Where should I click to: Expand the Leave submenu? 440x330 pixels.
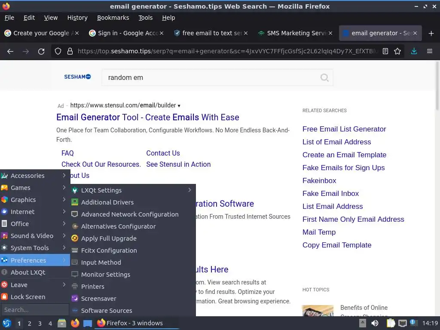point(35,285)
